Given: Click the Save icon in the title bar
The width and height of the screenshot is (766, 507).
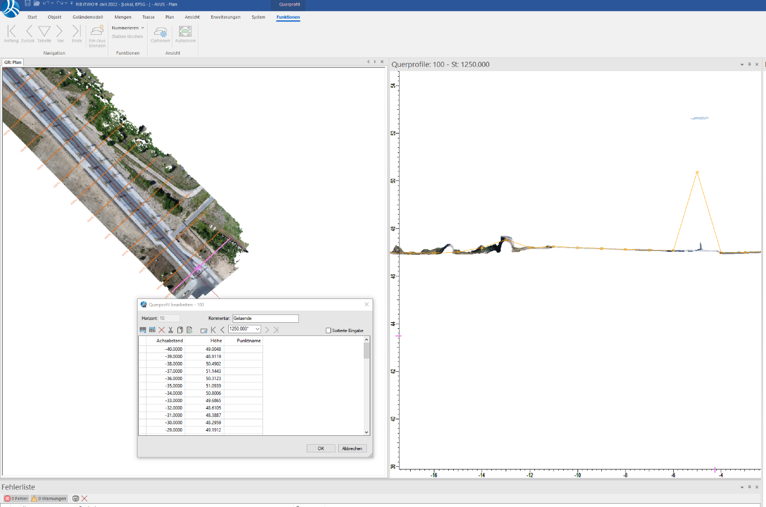Looking at the screenshot, I should pos(28,3).
